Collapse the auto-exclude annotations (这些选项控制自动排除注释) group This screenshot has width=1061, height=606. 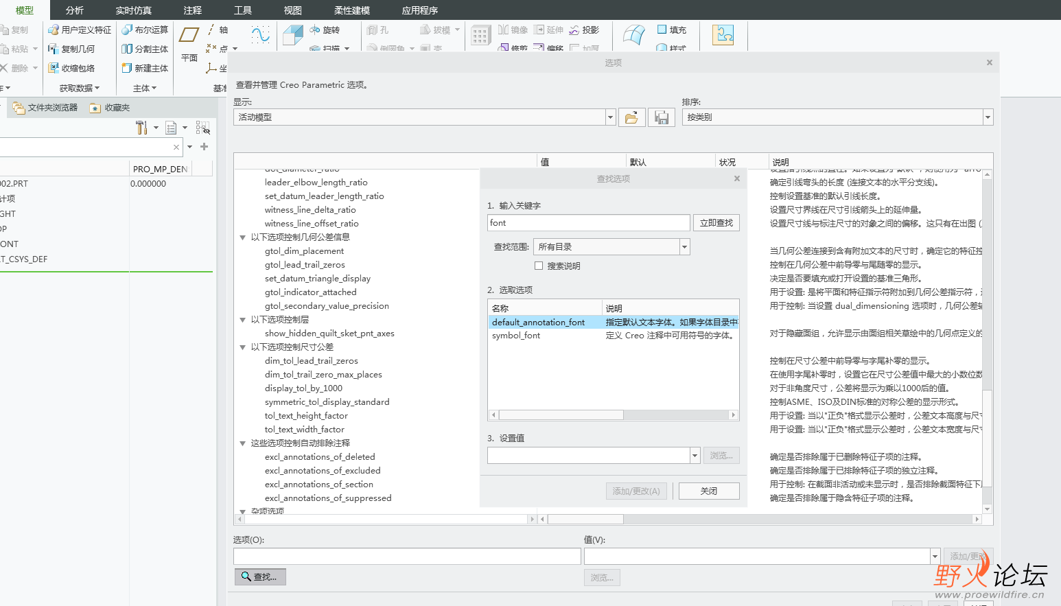(x=242, y=443)
